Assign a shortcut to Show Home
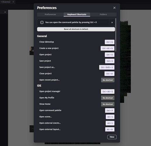 pos(108,104)
